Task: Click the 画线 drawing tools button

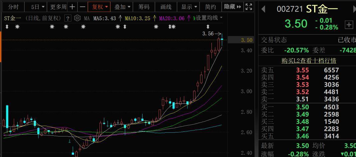Action: coord(166,7)
